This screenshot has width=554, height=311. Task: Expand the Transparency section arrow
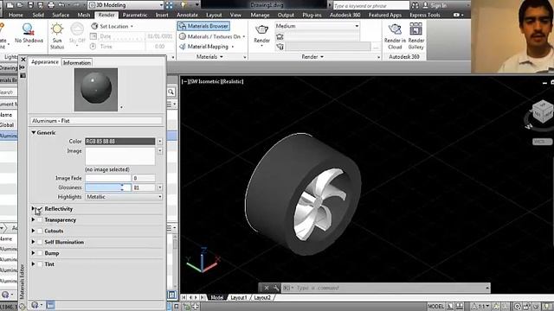tap(33, 219)
